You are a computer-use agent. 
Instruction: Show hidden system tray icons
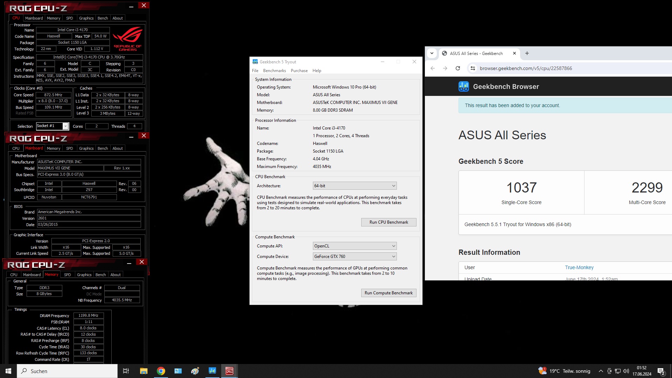pyautogui.click(x=601, y=371)
